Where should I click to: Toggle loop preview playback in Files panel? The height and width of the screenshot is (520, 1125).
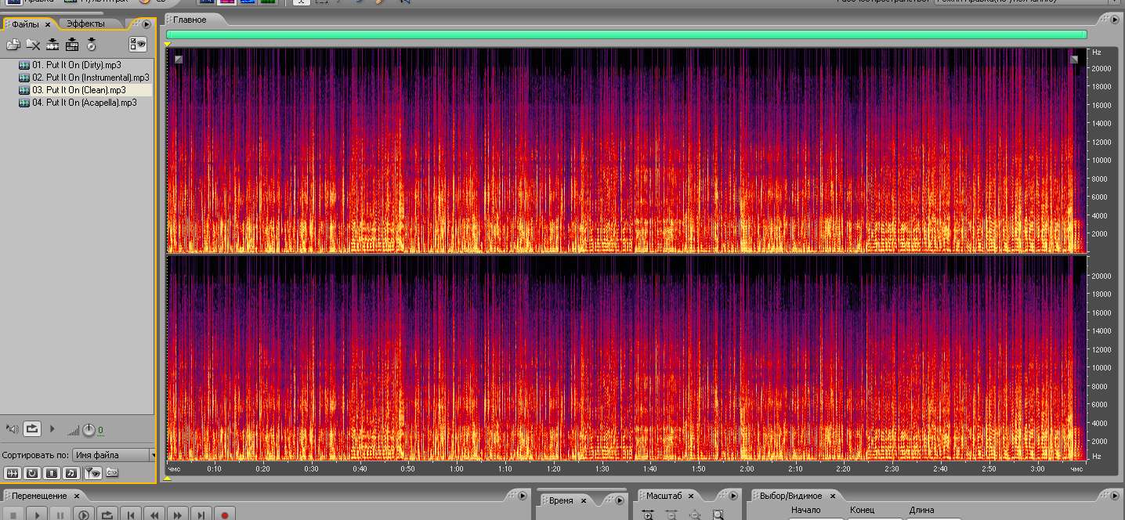click(32, 428)
